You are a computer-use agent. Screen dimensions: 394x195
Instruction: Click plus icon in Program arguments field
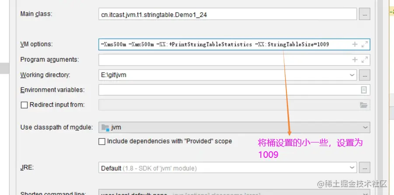pos(355,60)
